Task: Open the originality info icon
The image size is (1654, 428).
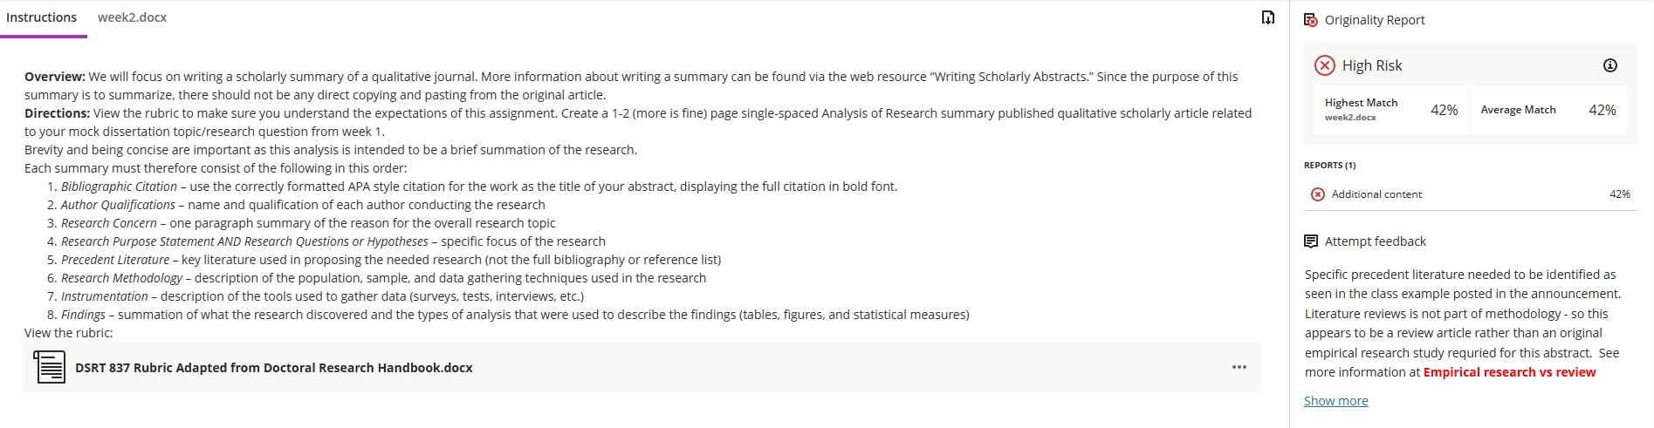Action: tap(1610, 65)
